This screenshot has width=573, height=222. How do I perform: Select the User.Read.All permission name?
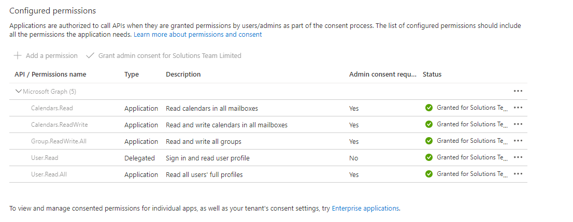coord(49,174)
